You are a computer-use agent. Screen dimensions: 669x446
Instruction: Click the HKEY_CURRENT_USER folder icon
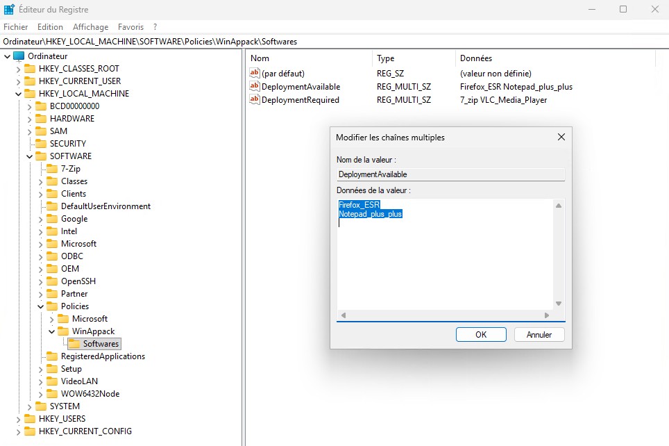tap(30, 81)
